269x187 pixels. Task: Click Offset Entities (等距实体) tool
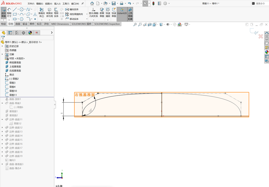pos(56,13)
